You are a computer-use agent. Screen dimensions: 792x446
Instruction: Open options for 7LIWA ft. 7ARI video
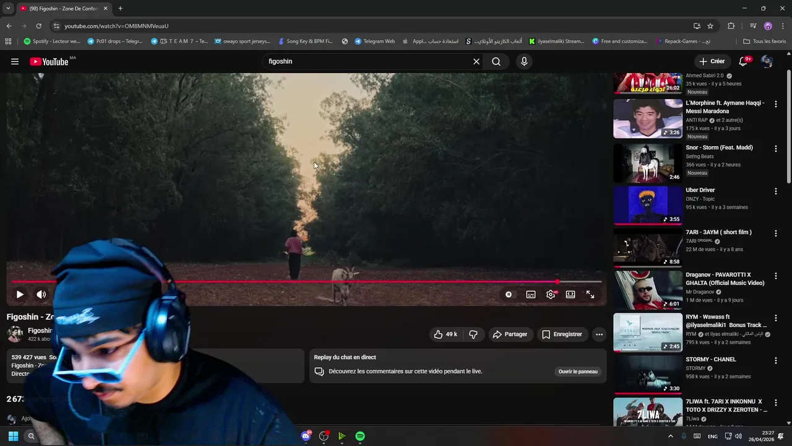click(x=776, y=403)
